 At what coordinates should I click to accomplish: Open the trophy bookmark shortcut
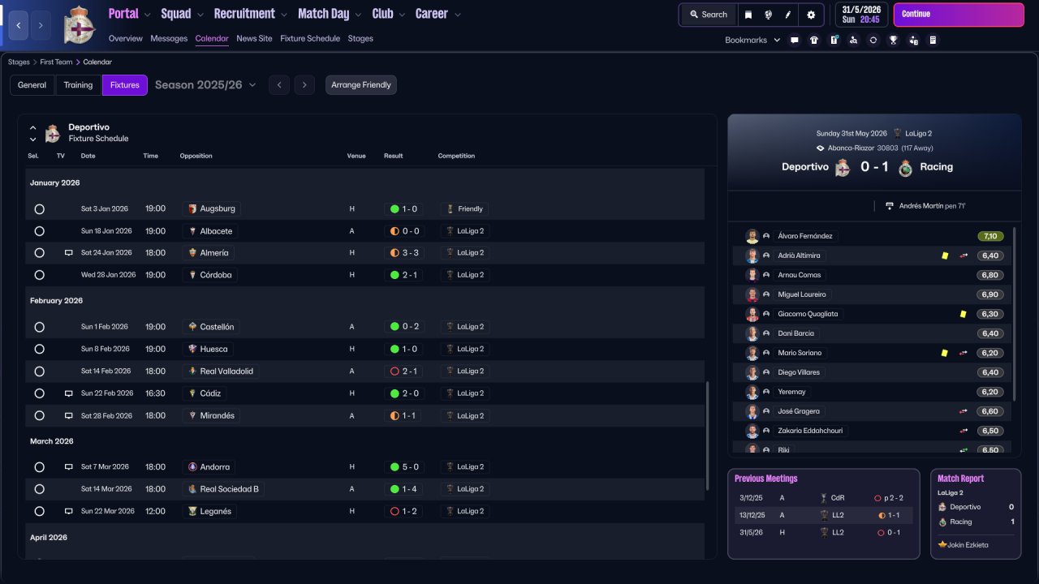coord(893,40)
